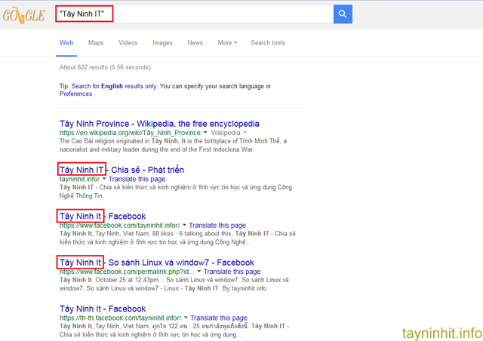Expand dropdown arrow beside tayninhit.info/ URL
Image resolution: width=483 pixels, height=341 pixels.
(x=105, y=180)
